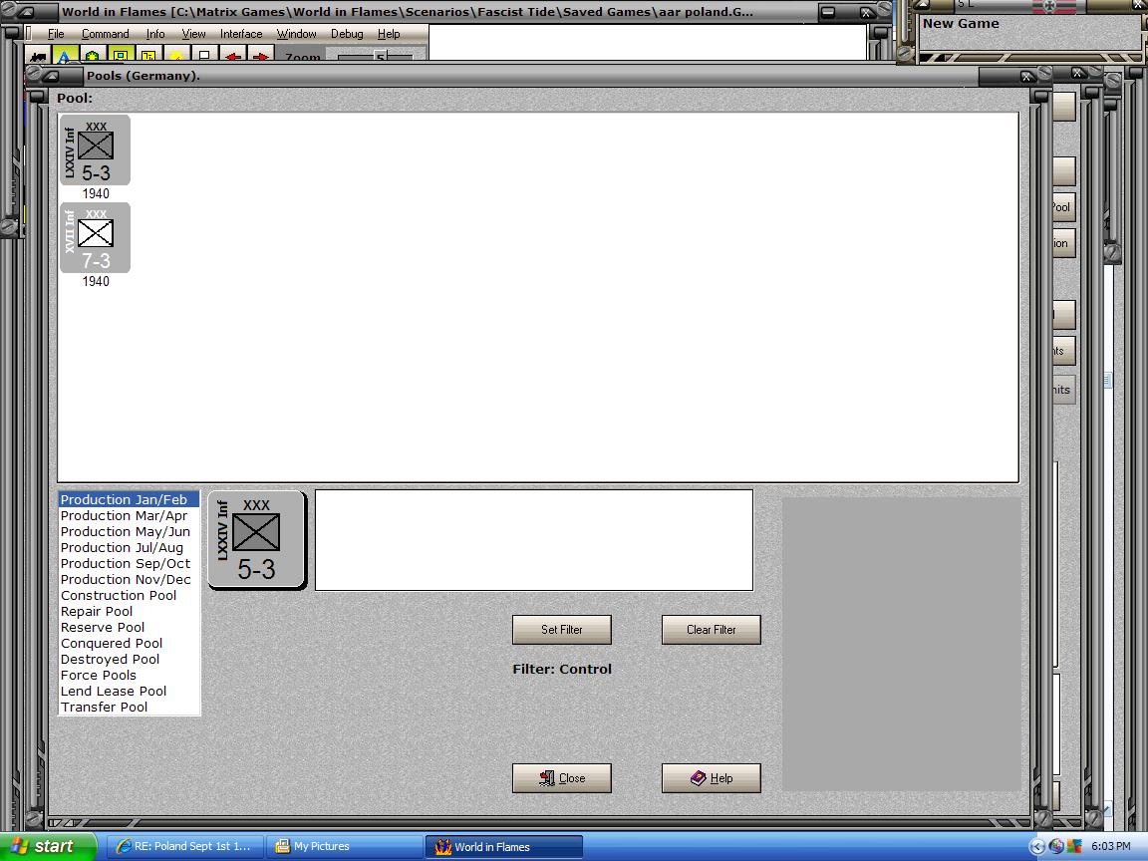Click the Set Filter button
The width and height of the screenshot is (1148, 861).
pyautogui.click(x=562, y=630)
